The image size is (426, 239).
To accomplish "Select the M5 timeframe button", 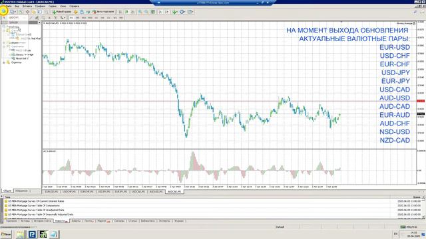I will tap(77, 18).
